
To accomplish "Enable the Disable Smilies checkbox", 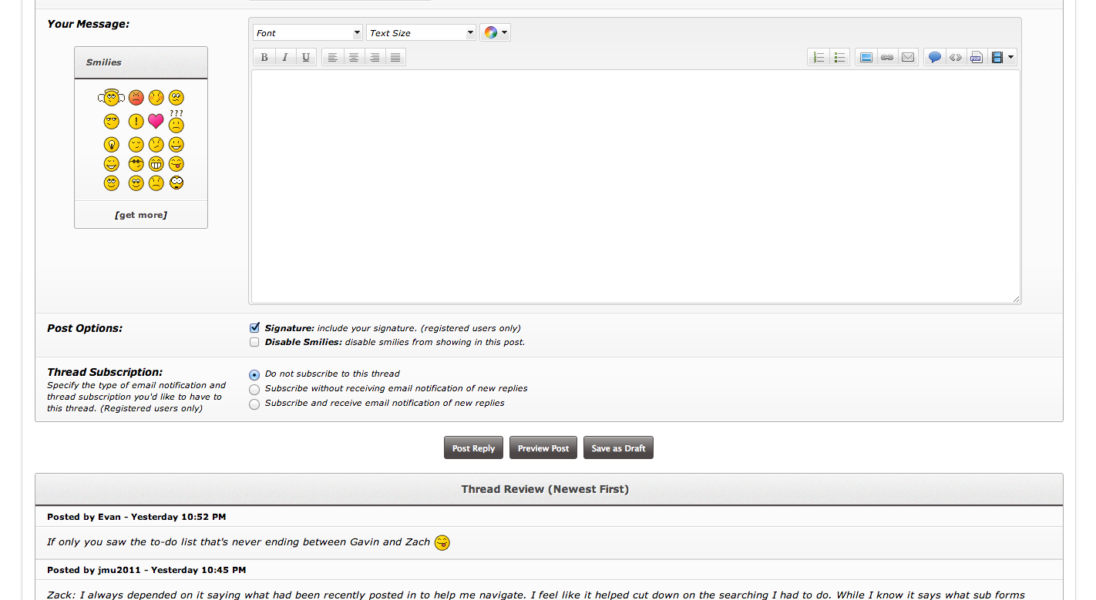I will (254, 342).
